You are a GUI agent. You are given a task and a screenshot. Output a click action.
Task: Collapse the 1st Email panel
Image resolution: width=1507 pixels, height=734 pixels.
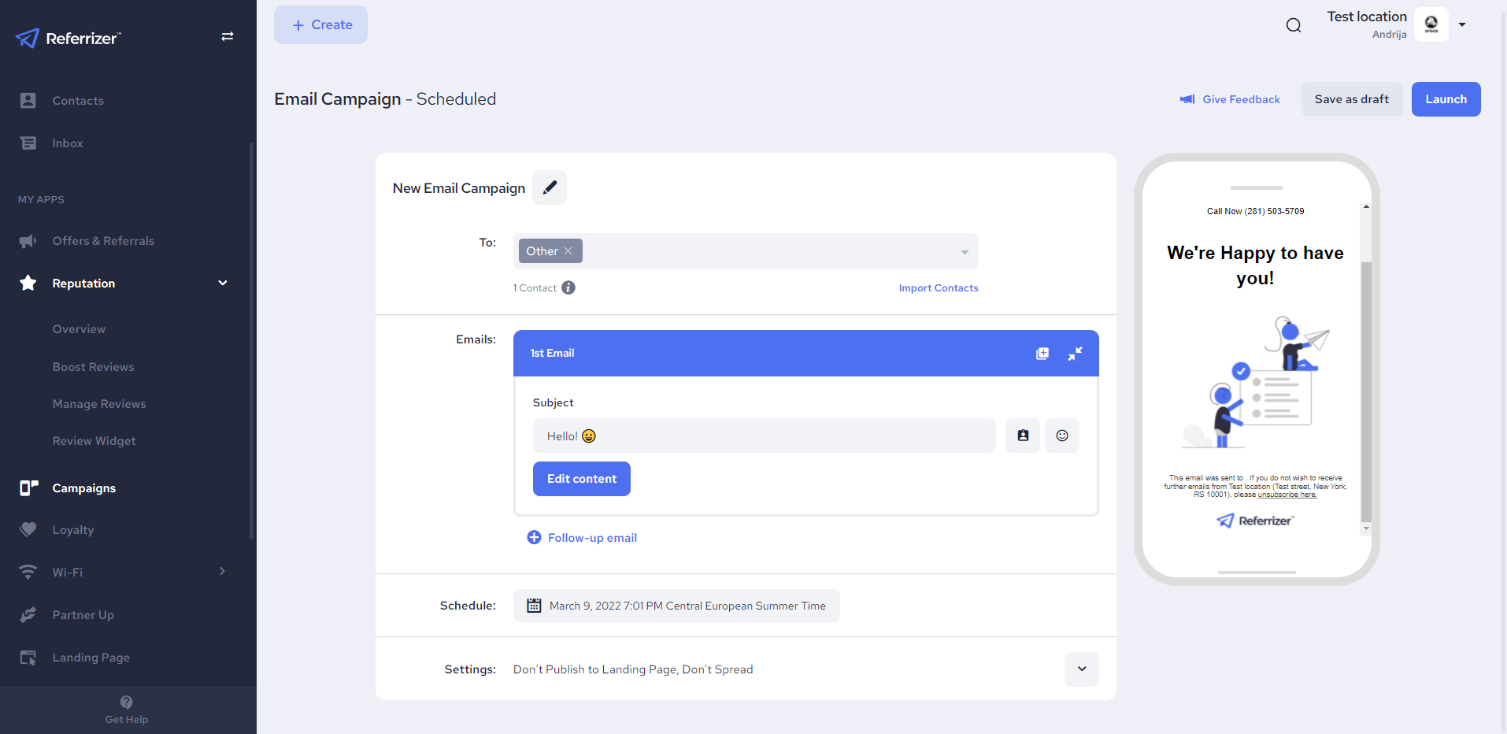(1075, 354)
